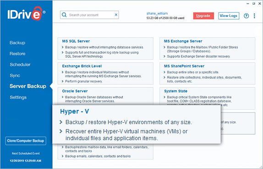Click the storage used text '53.23 GB of 2500.00 GB used'

click(165, 18)
